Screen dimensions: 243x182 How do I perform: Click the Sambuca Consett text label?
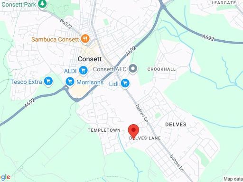(x=55, y=39)
